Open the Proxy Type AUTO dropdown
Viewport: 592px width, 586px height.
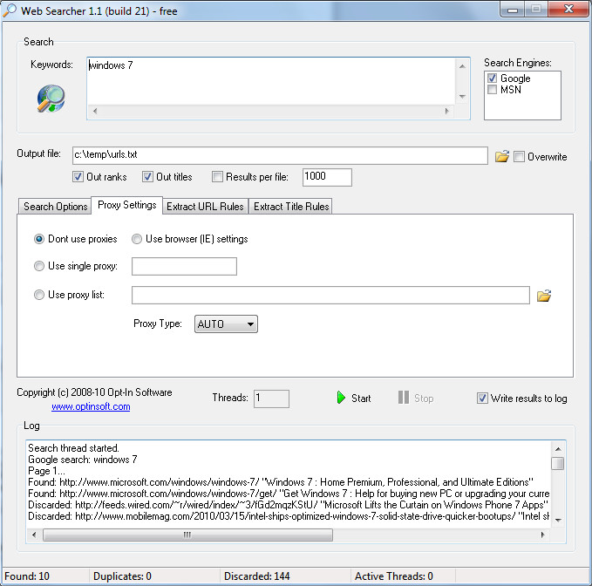point(226,324)
